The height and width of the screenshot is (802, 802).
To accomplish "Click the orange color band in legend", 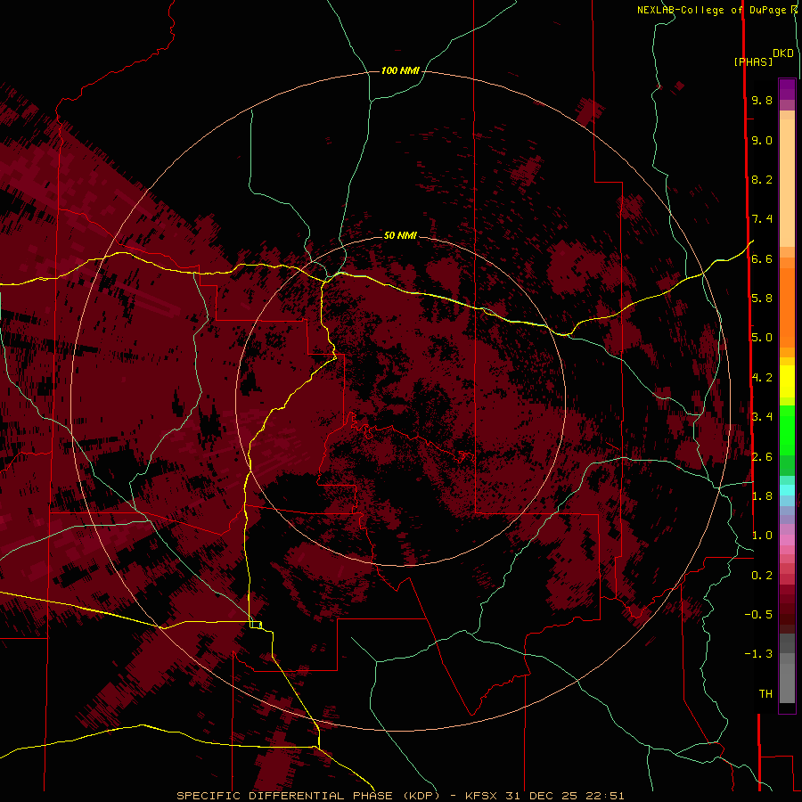I will [x=787, y=307].
